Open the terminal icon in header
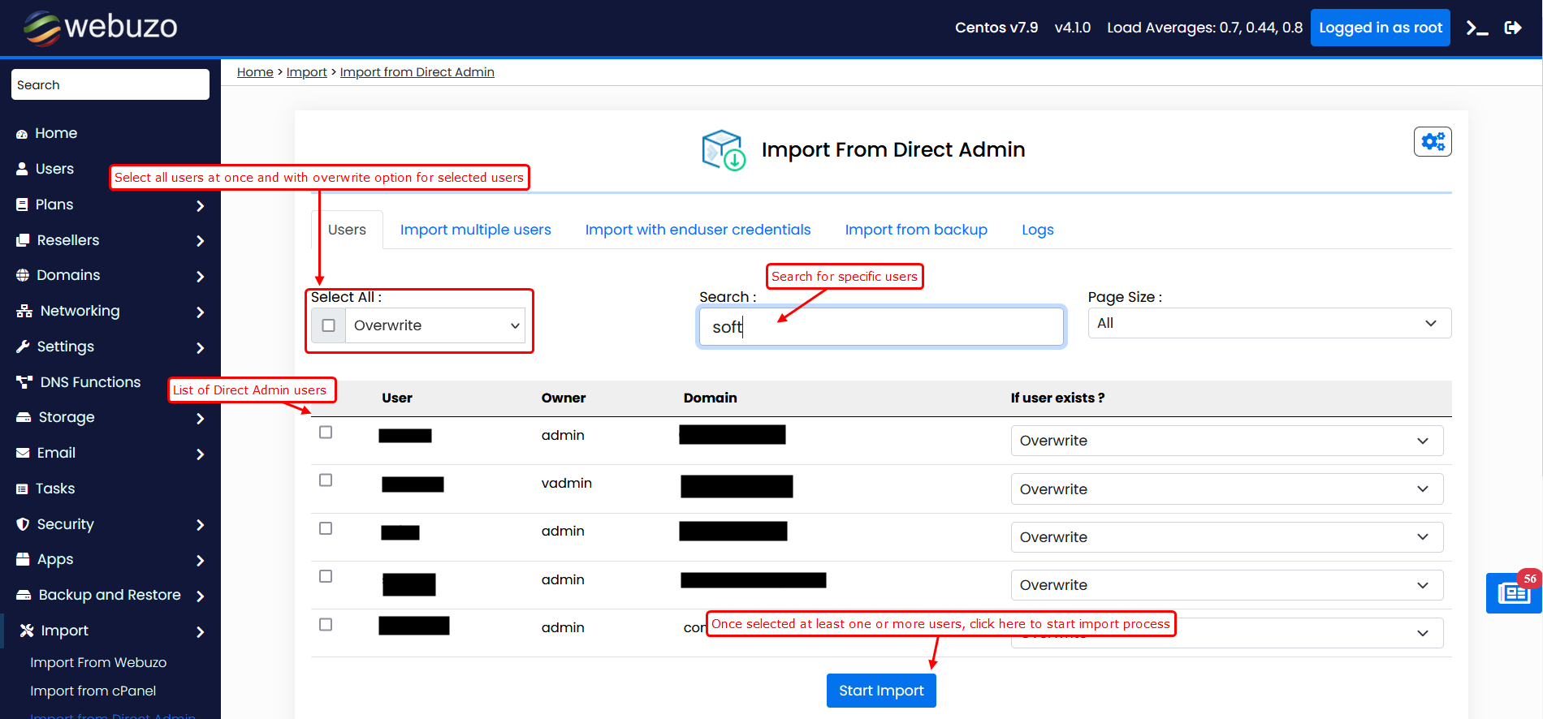 tap(1476, 28)
